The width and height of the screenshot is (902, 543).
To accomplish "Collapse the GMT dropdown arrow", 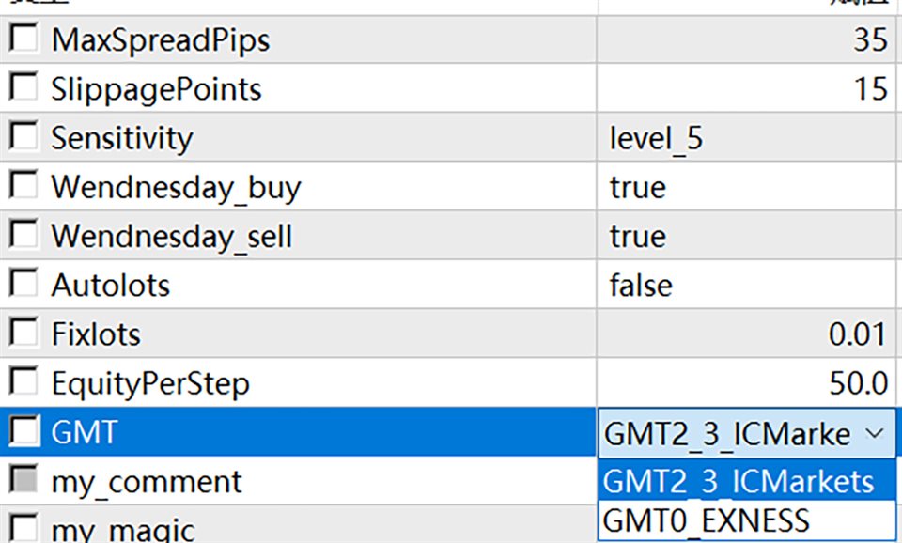I will (874, 433).
